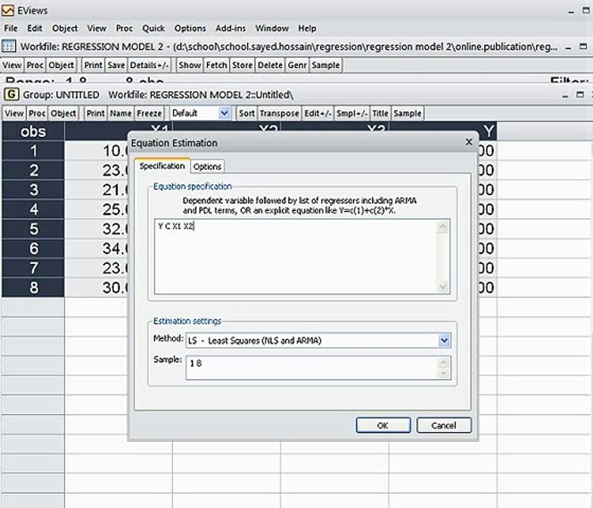This screenshot has height=508, width=593.
Task: Click equation box scrollbar down arrow
Action: coord(443,287)
